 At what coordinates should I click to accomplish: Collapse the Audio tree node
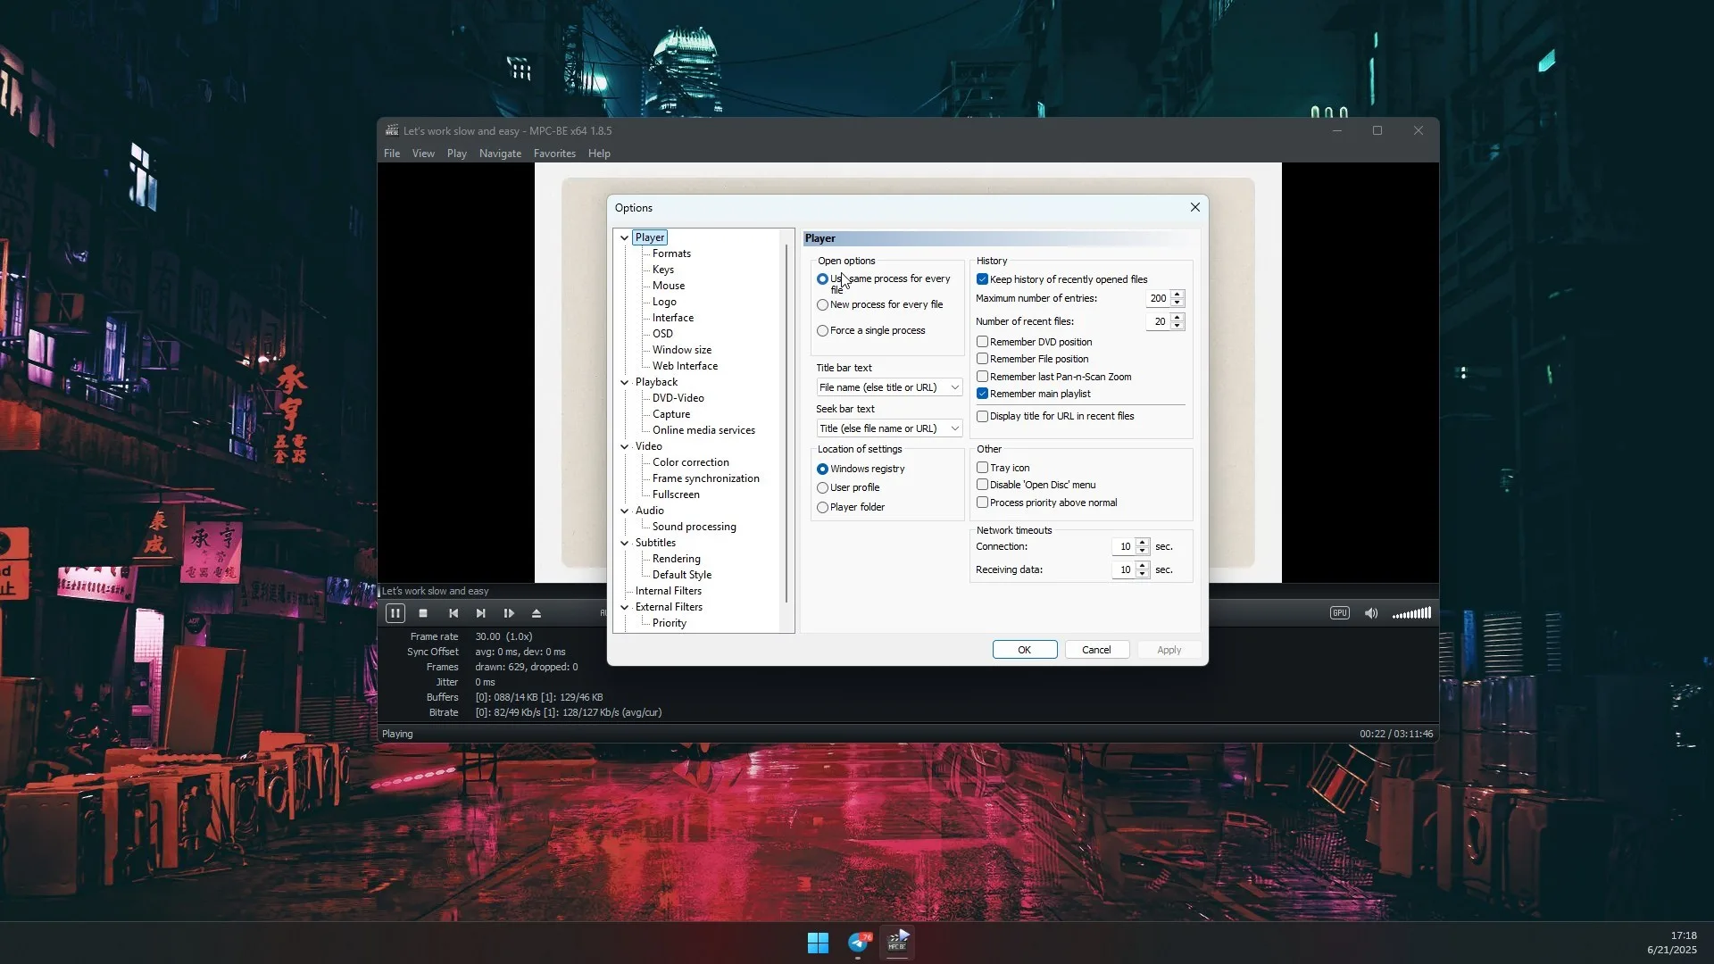(624, 511)
